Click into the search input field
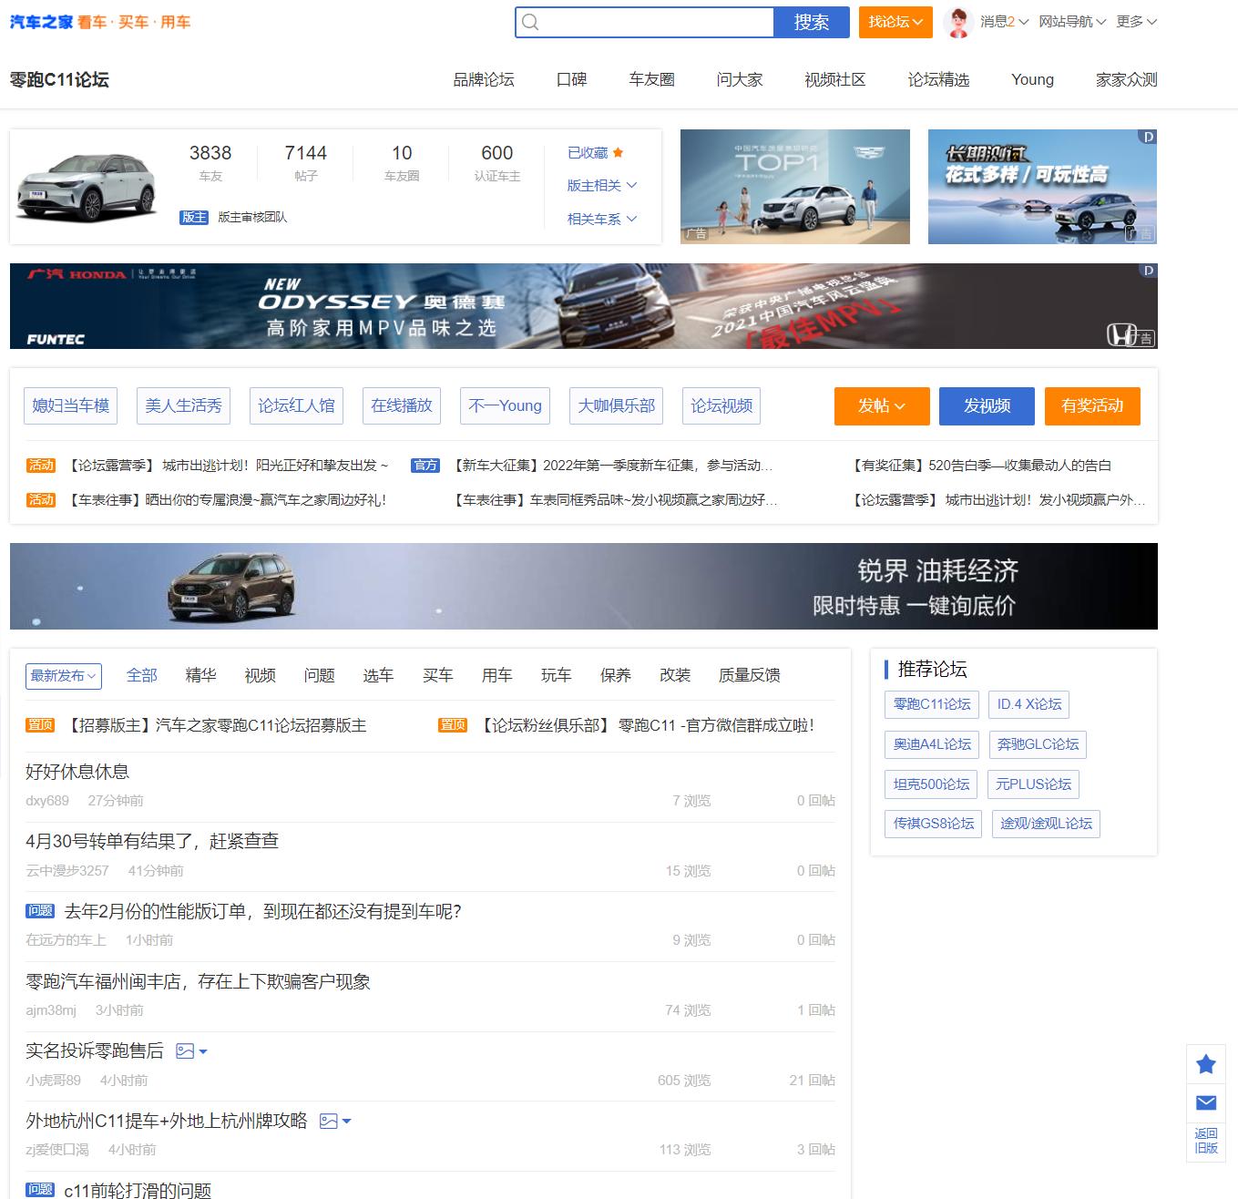Viewport: 1238px width, 1199px height. 656,22
